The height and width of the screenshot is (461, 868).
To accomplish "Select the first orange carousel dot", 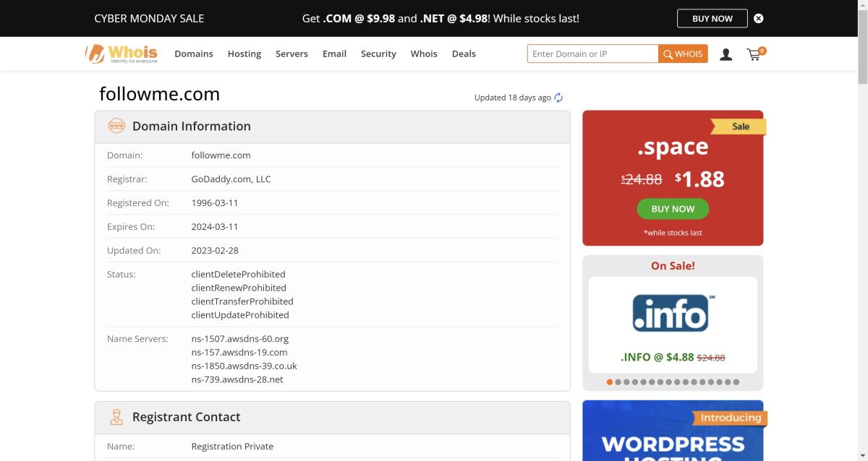I will tap(610, 382).
